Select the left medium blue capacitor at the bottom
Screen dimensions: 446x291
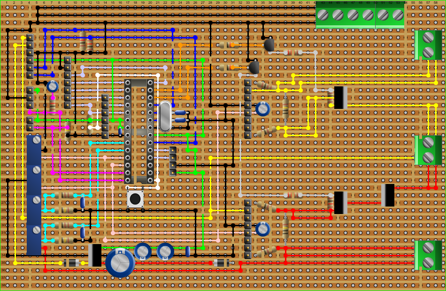[x=143, y=252]
